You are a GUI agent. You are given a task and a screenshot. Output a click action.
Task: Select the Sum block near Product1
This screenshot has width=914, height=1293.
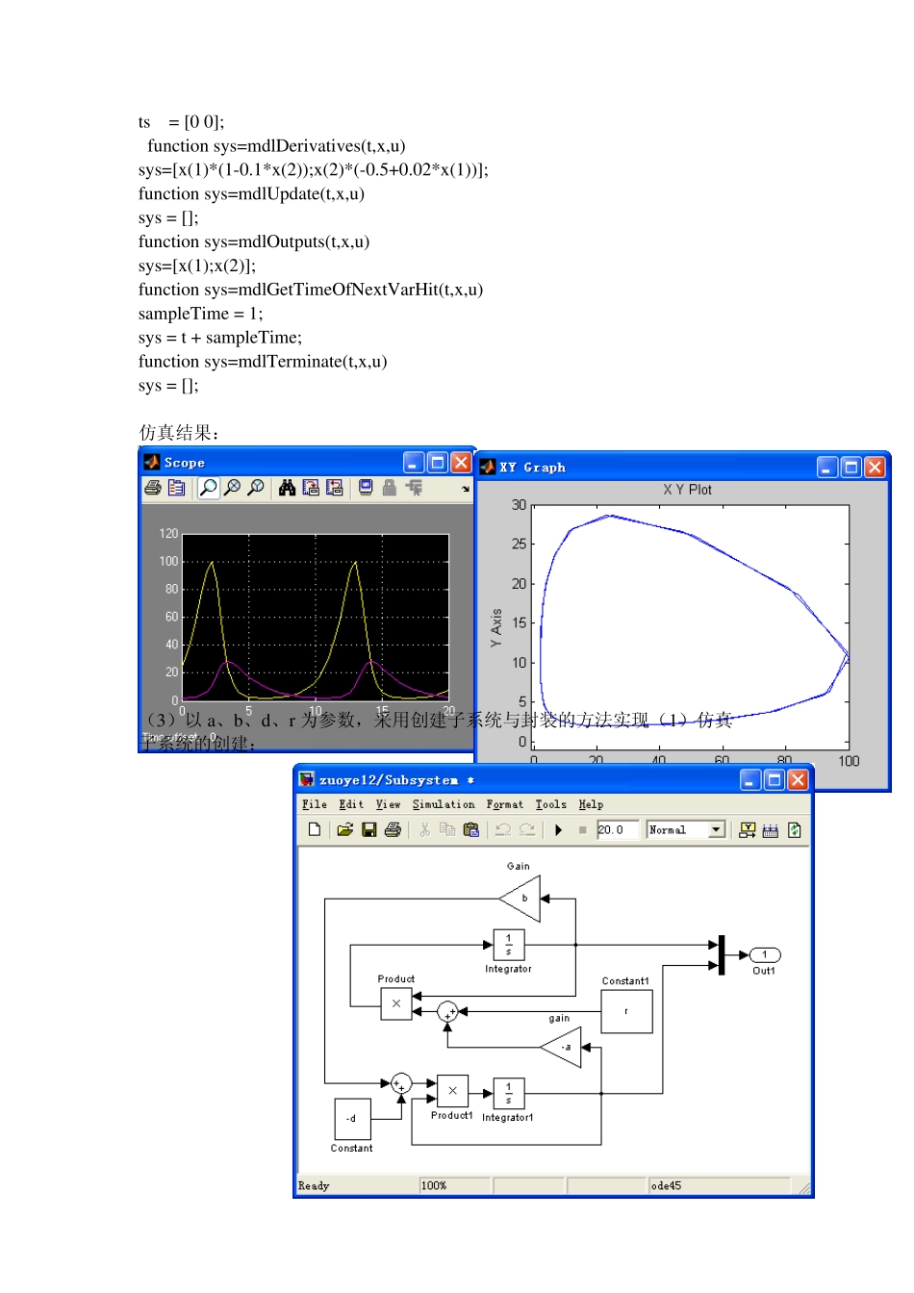click(401, 1083)
